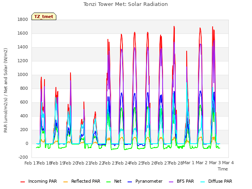Click the green Net legend swatch
The width and height of the screenshot is (252, 189).
[x=109, y=182]
